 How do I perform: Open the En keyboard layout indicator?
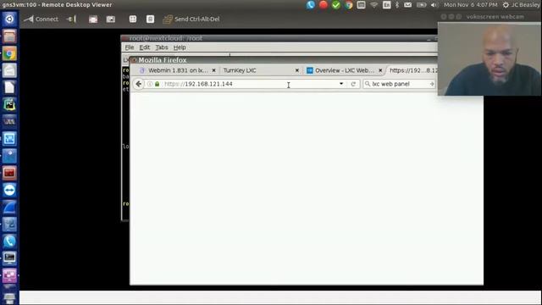(x=387, y=5)
